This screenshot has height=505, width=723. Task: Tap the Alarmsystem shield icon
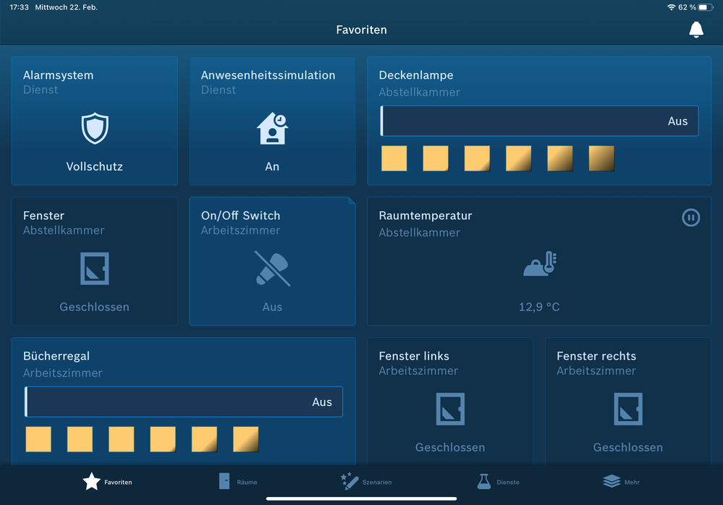(x=94, y=129)
